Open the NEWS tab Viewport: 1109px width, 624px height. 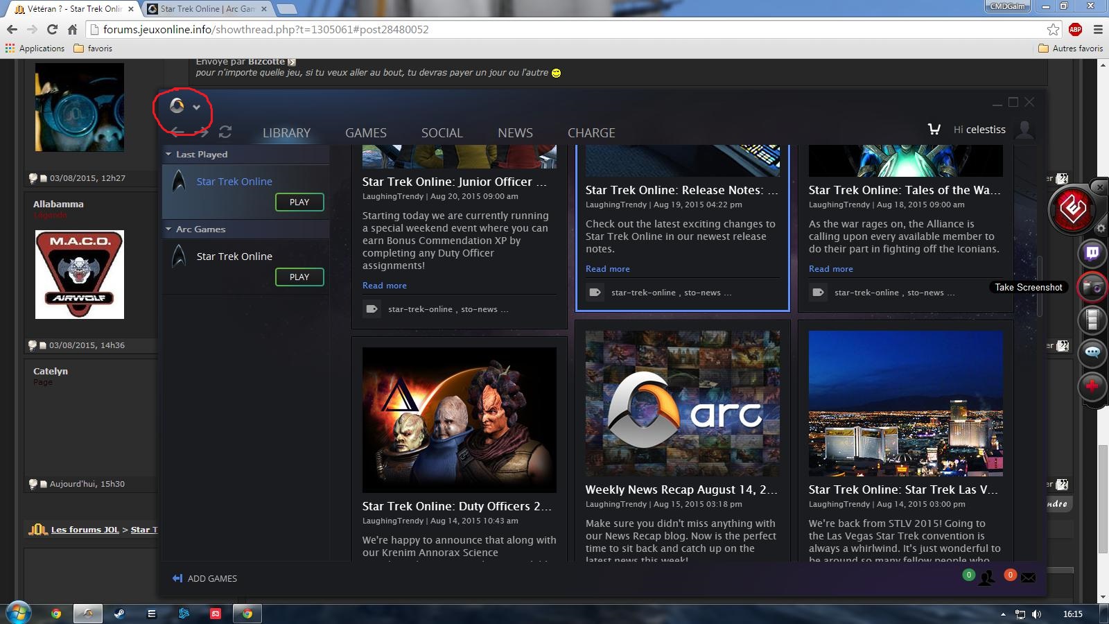[515, 132]
